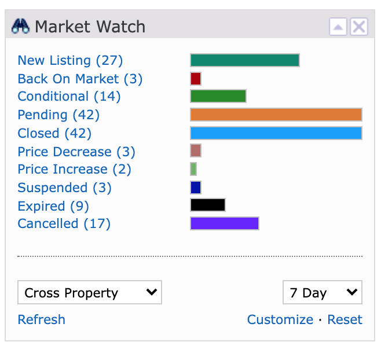Open Closed (42) listings
Screen dimensions: 381x353
click(x=54, y=133)
